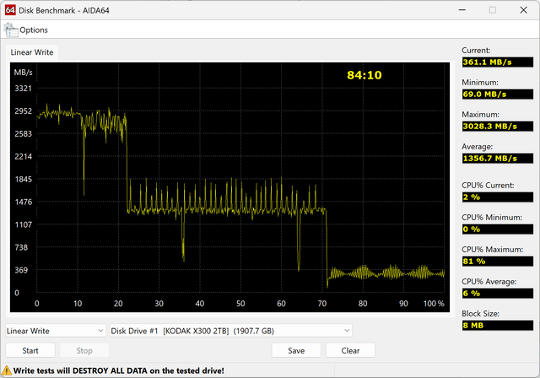Close the Disk Benchmark window
Image resolution: width=540 pixels, height=378 pixels.
523,10
